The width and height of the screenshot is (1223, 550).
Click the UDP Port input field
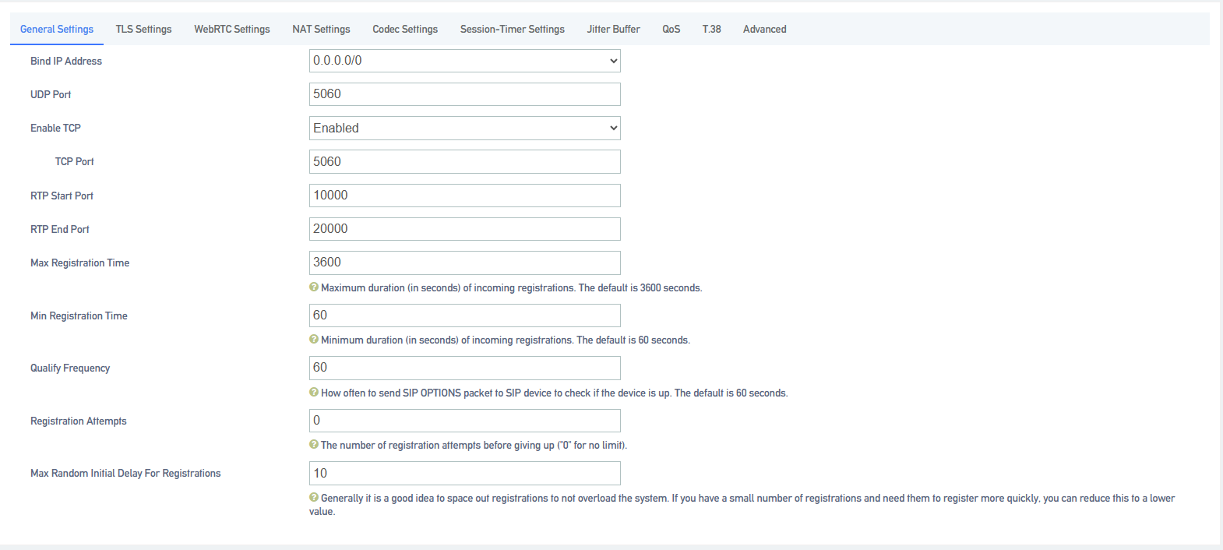point(465,94)
